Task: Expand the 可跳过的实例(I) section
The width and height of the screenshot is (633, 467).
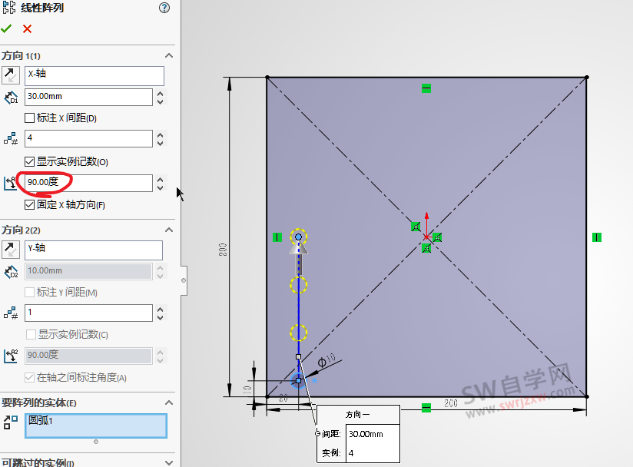Action: pyautogui.click(x=169, y=462)
